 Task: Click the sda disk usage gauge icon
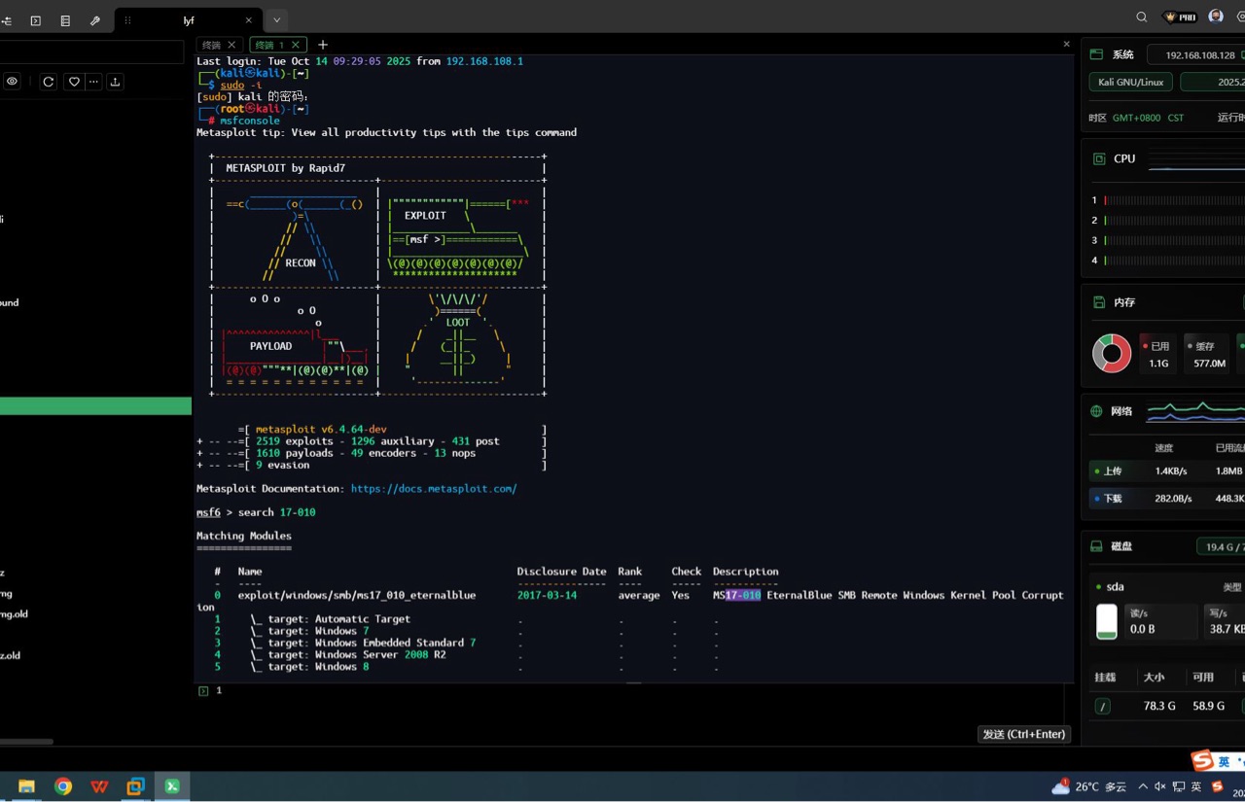tap(1107, 621)
